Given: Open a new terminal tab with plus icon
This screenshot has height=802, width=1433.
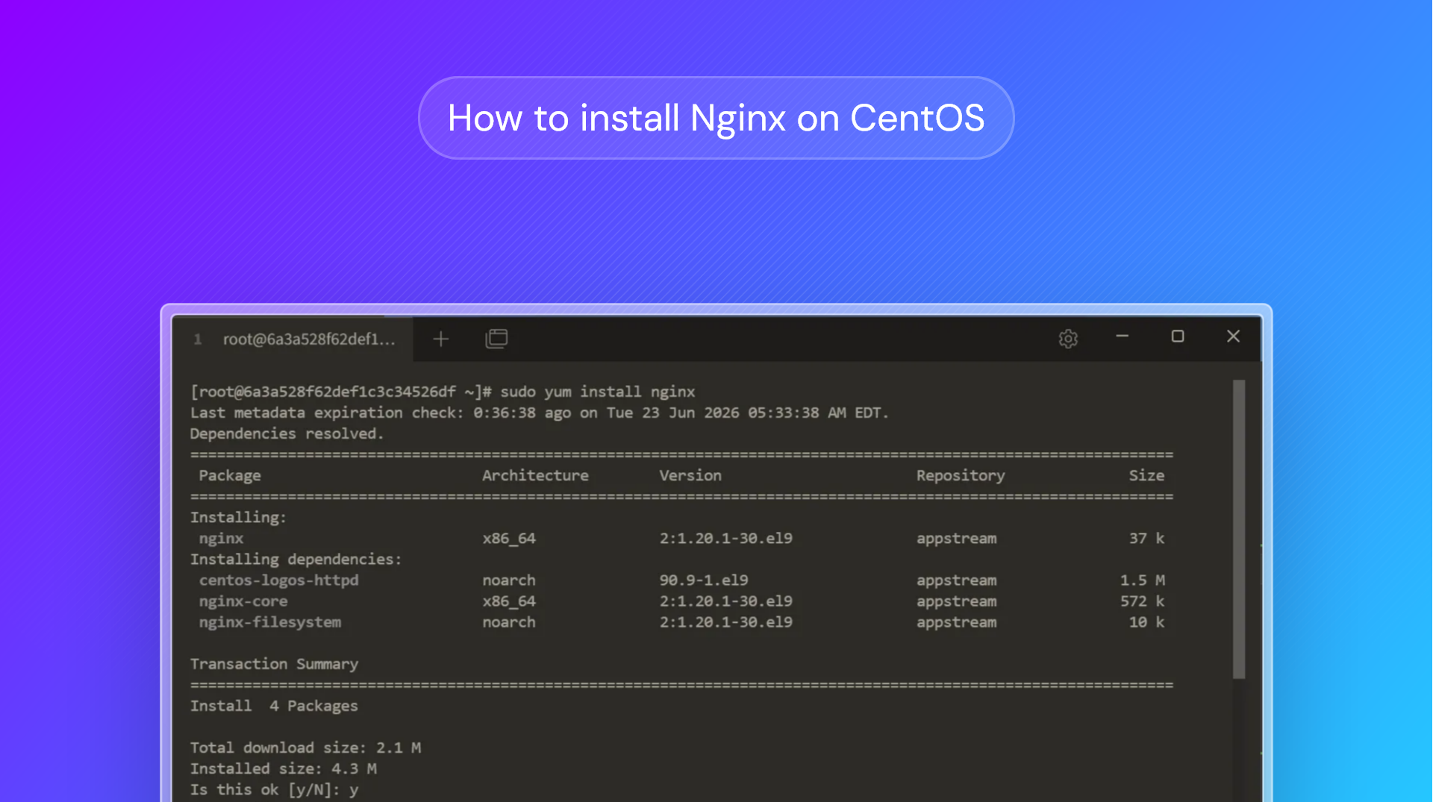Looking at the screenshot, I should coord(440,339).
